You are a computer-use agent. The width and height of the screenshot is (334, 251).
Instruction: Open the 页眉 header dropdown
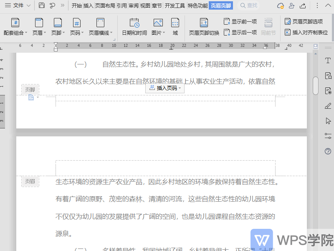point(39,26)
